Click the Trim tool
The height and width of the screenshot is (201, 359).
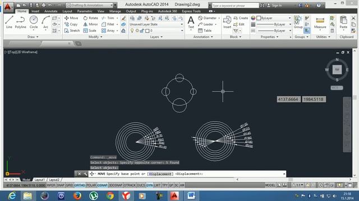[x=108, y=18]
